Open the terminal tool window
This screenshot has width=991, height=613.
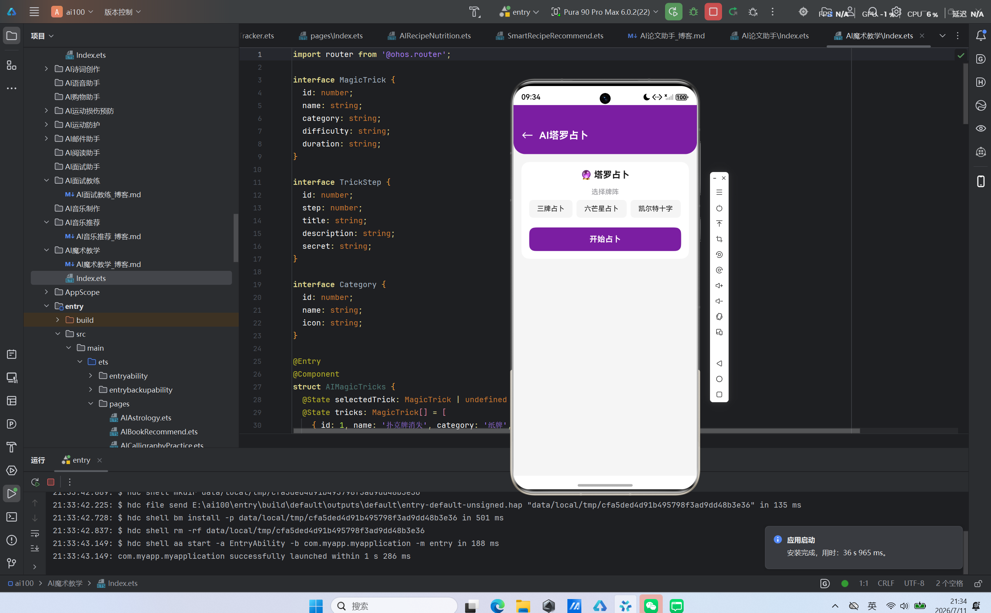[x=12, y=517]
